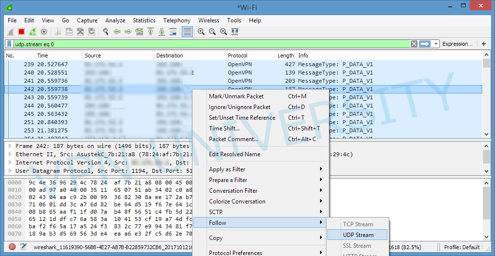Expand the Frame 242 tree row
The width and height of the screenshot is (495, 256).
click(10, 146)
